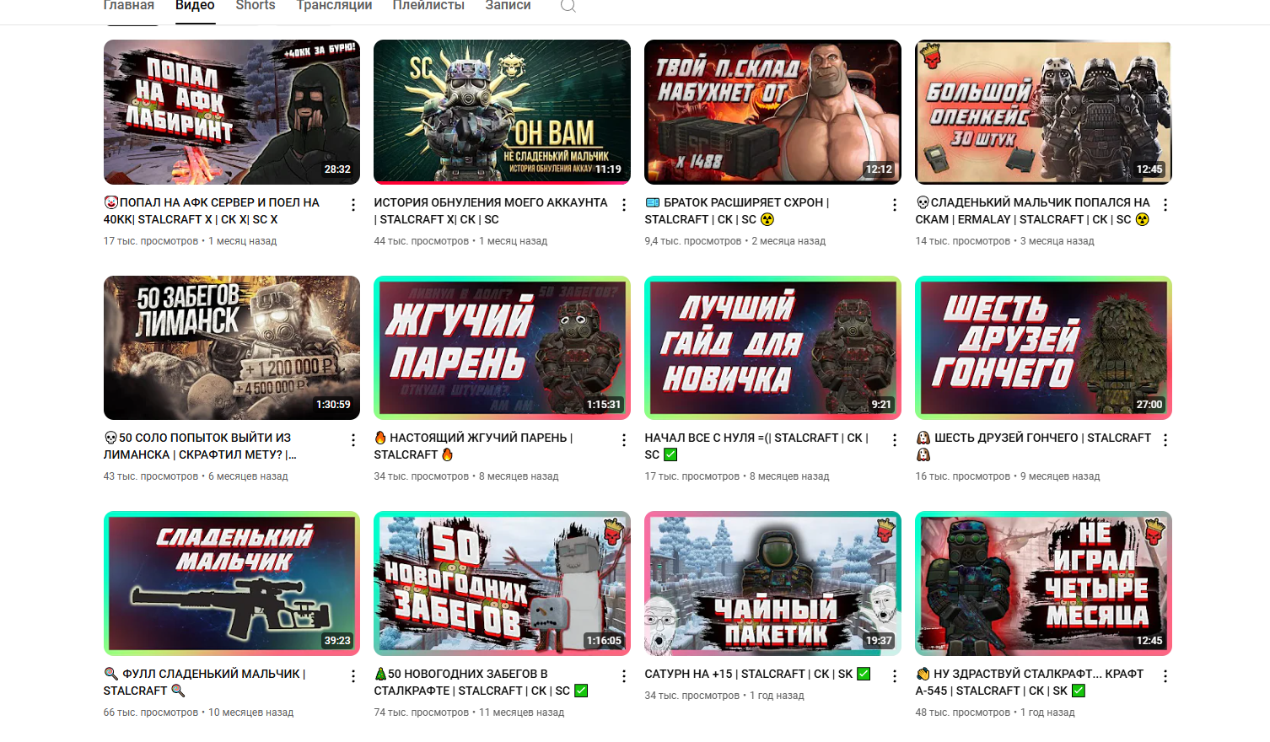The height and width of the screenshot is (742, 1270).
Task: Play the ЖГУЧИЙ ПАРЕНЬ thumbnail
Action: coord(502,347)
